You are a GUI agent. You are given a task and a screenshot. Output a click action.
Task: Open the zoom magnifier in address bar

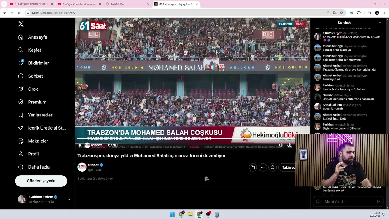328,13
